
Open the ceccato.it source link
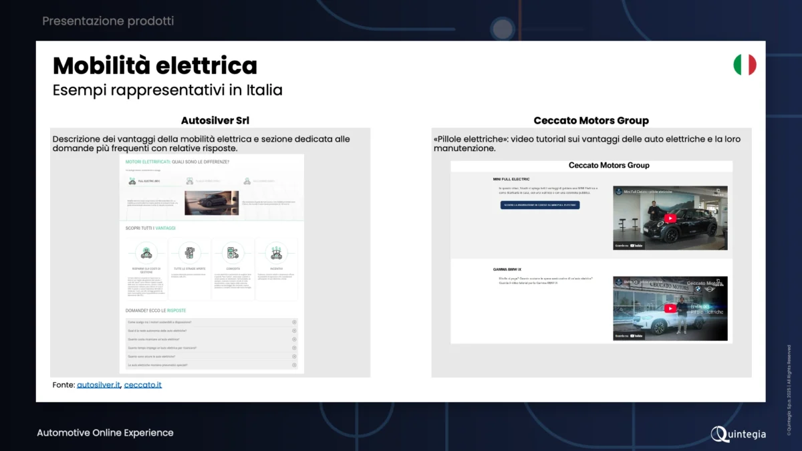(143, 385)
